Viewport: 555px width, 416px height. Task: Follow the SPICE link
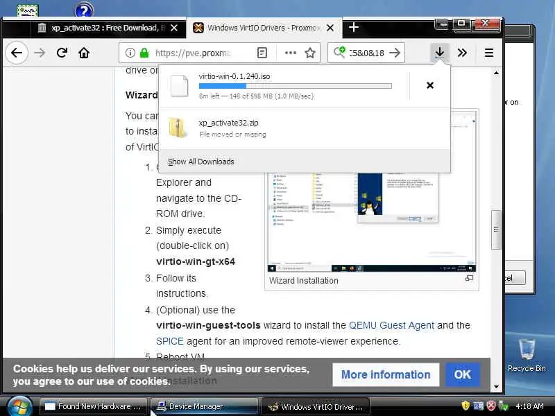click(x=170, y=341)
